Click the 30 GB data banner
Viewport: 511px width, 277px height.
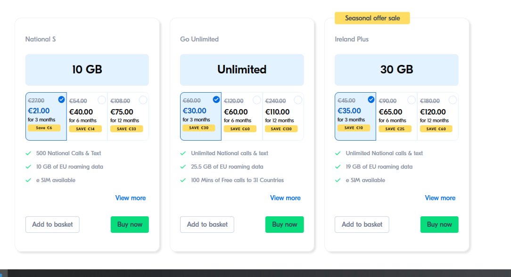[x=396, y=70]
